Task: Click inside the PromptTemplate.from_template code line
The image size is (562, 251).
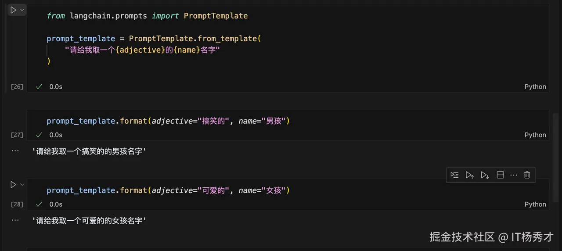Action: point(154,39)
